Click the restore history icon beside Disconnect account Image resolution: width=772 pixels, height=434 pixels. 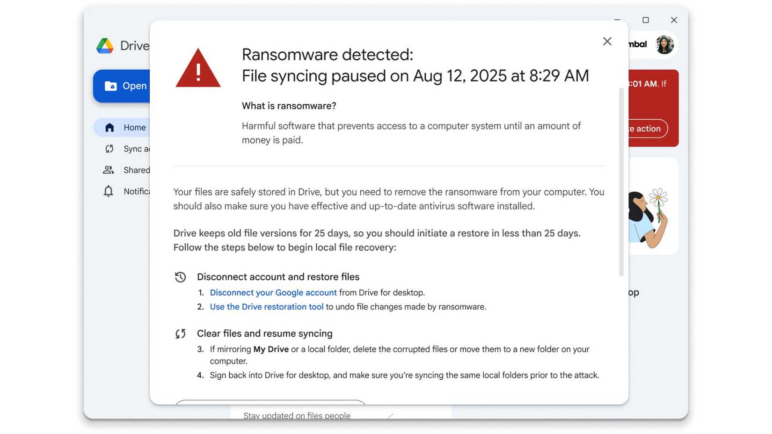tap(181, 277)
